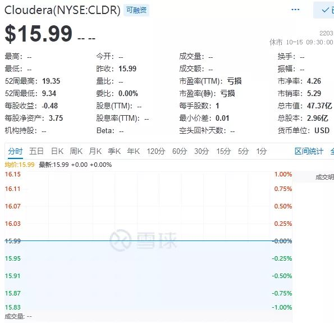
Task: Switch to the 日K chart tab
Action: tap(57, 151)
